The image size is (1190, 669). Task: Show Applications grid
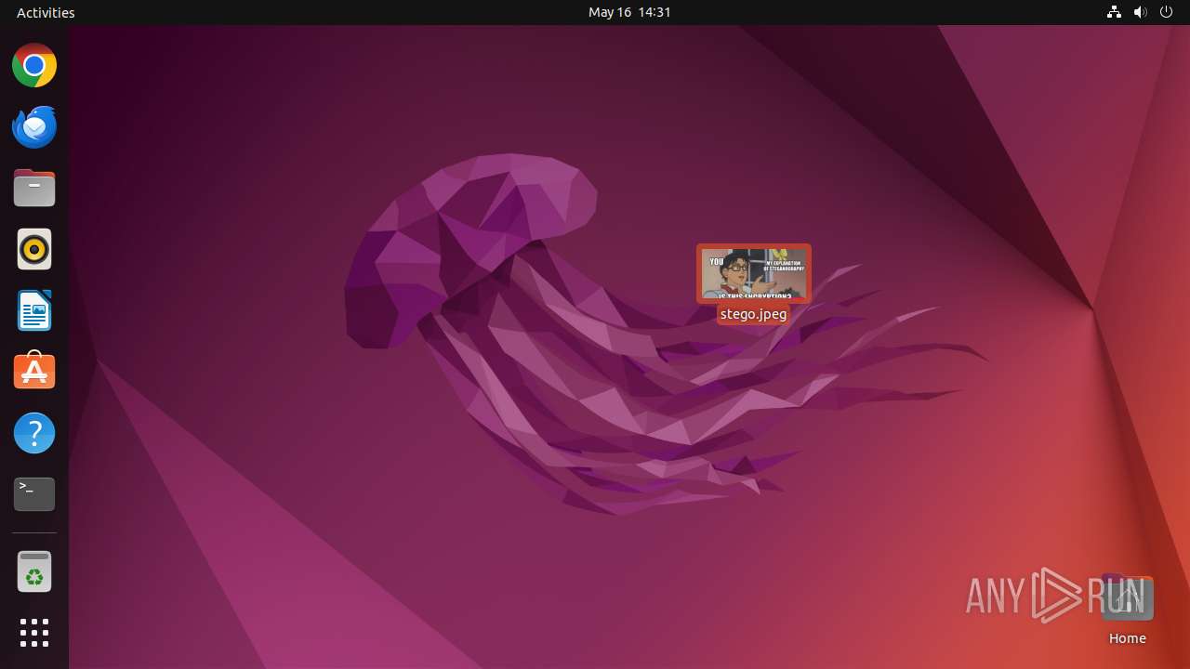click(x=34, y=633)
